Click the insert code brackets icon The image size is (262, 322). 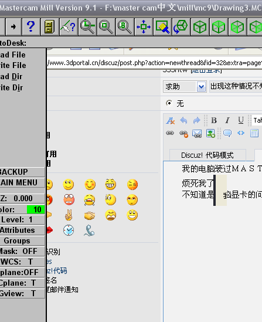tap(241, 133)
